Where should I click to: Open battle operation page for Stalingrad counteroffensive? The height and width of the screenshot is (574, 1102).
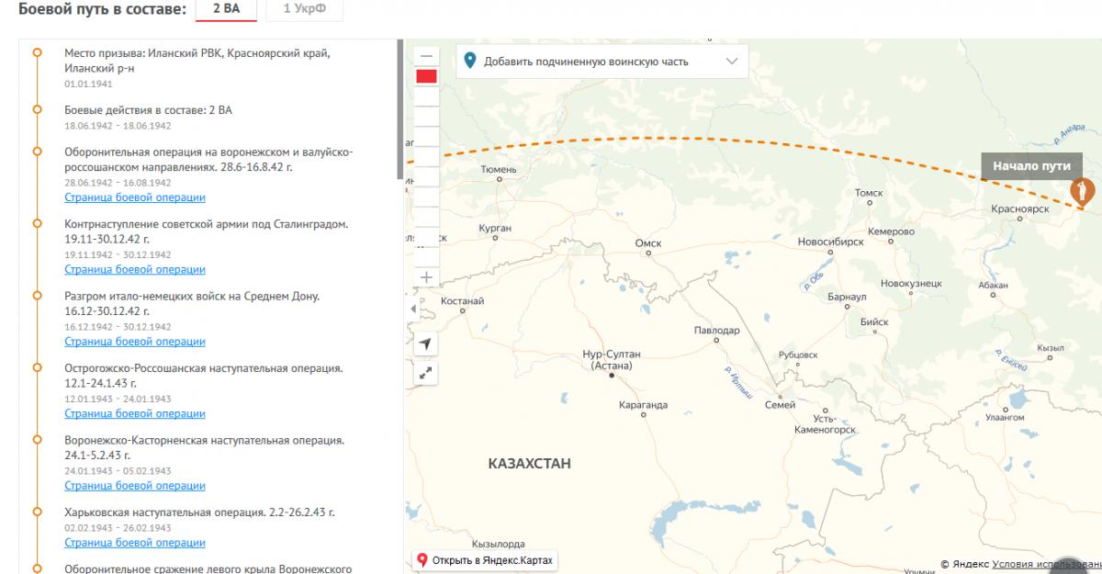coord(135,269)
